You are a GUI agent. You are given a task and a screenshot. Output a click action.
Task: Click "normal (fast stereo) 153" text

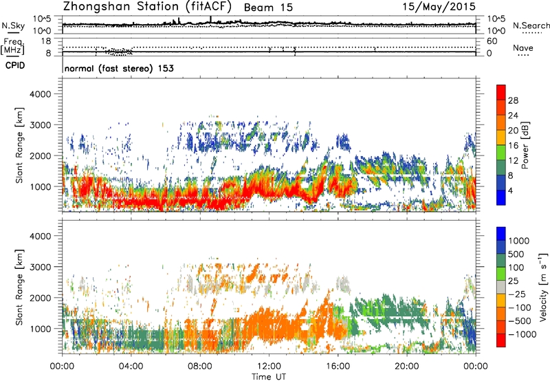tap(119, 68)
